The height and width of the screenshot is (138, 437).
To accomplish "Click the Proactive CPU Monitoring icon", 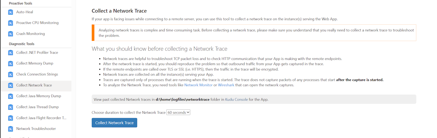I will click(11, 23).
